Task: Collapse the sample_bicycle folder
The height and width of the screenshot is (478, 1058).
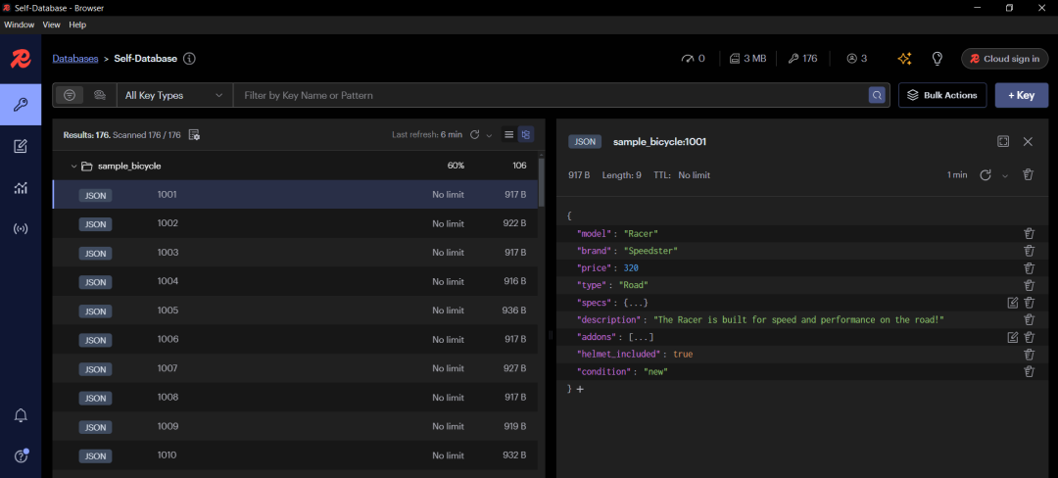Action: 73,167
